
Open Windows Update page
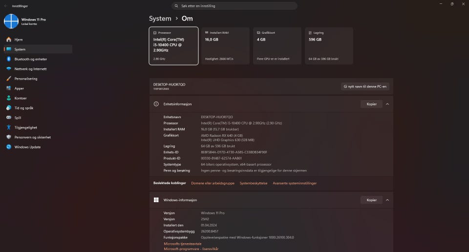(38, 147)
